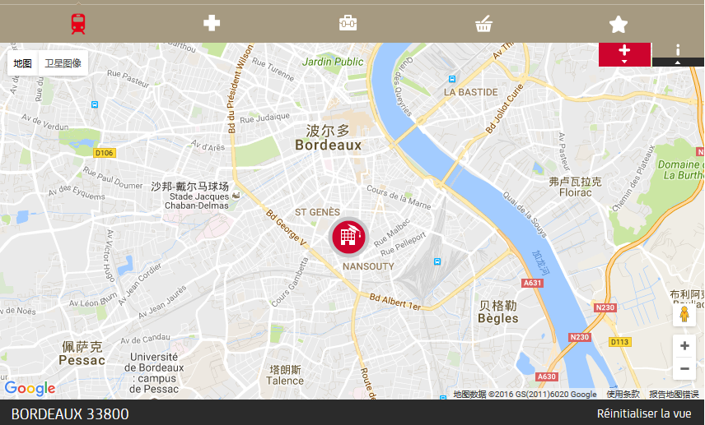The width and height of the screenshot is (705, 425).
Task: Click tram stop icon near Nansouty station
Action: 437,261
